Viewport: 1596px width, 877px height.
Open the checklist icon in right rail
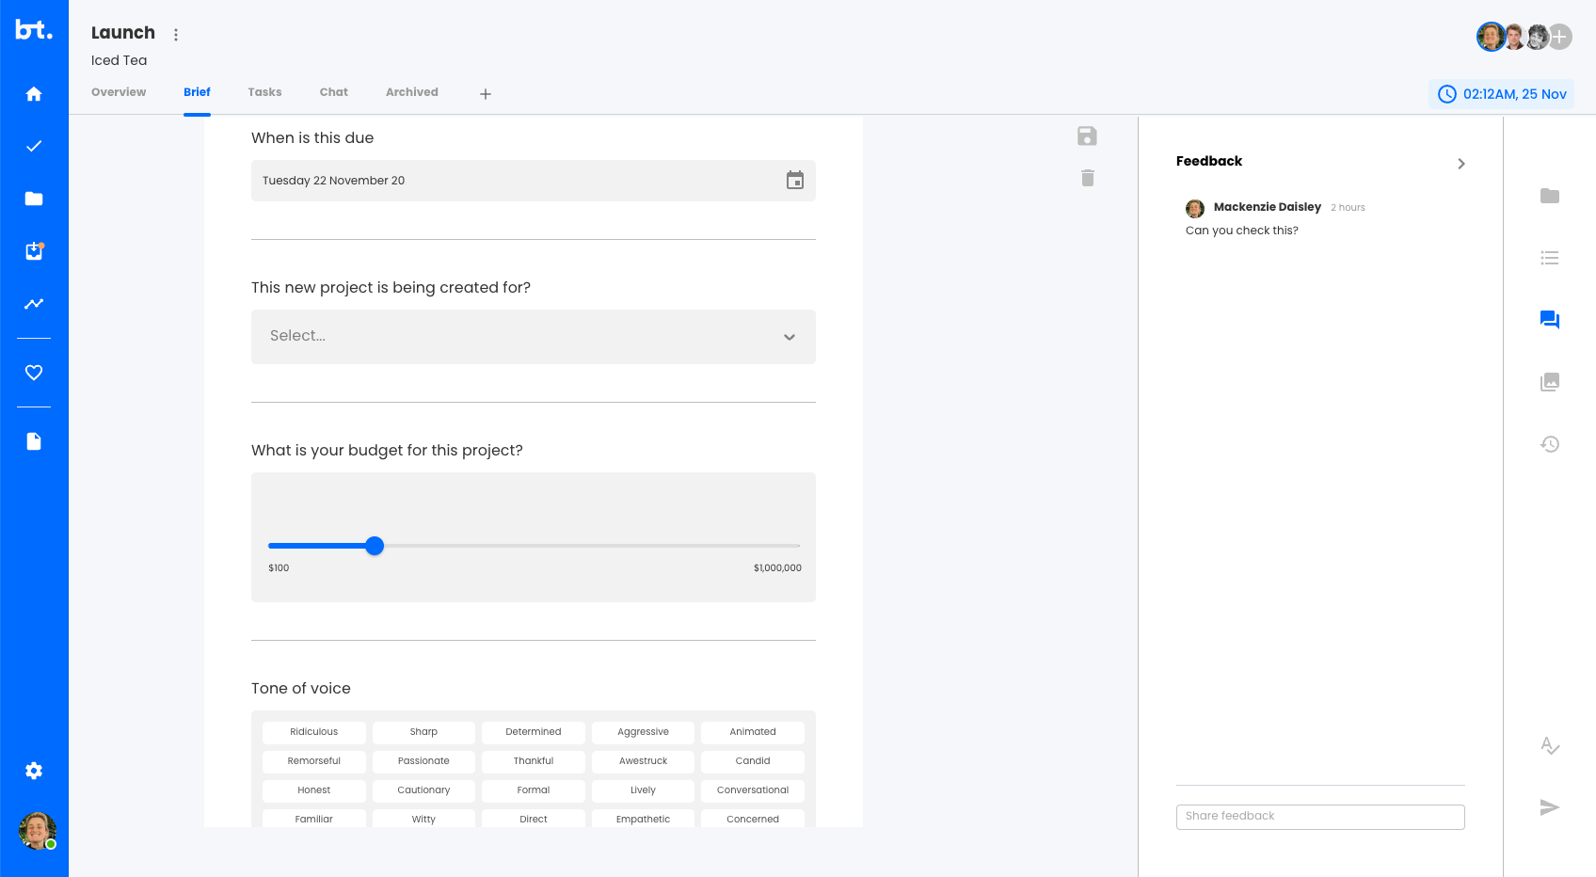pos(1550,258)
